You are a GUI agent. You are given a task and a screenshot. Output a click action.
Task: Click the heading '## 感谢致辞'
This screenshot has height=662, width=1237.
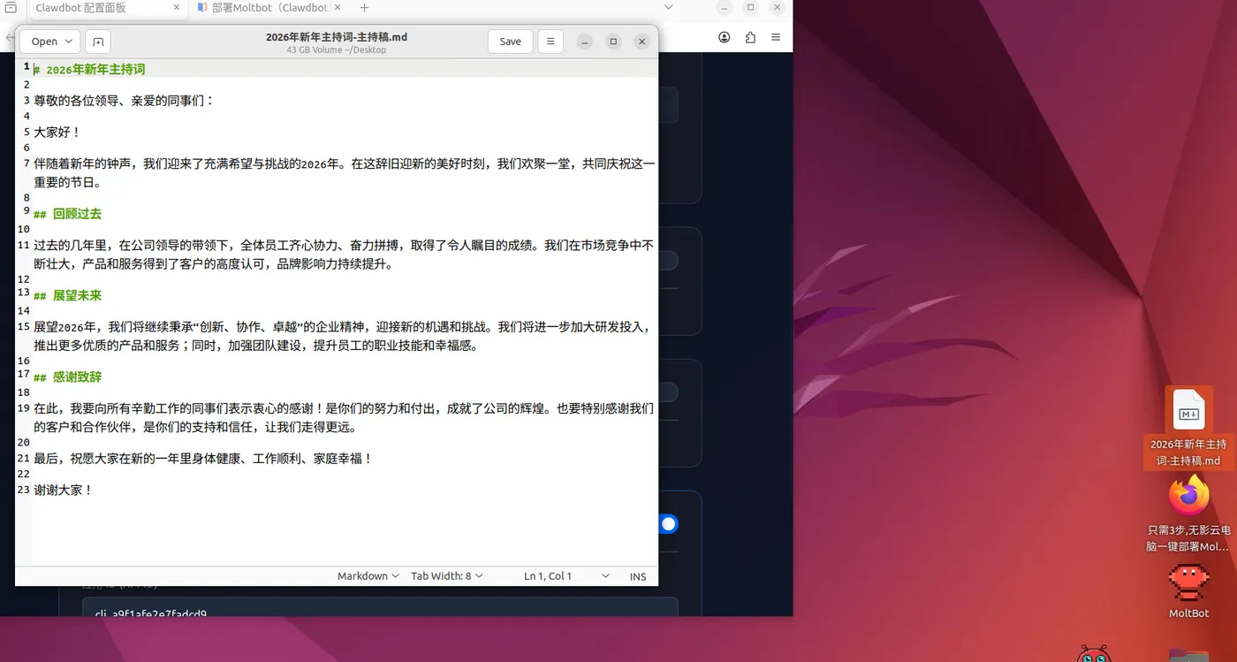point(67,377)
